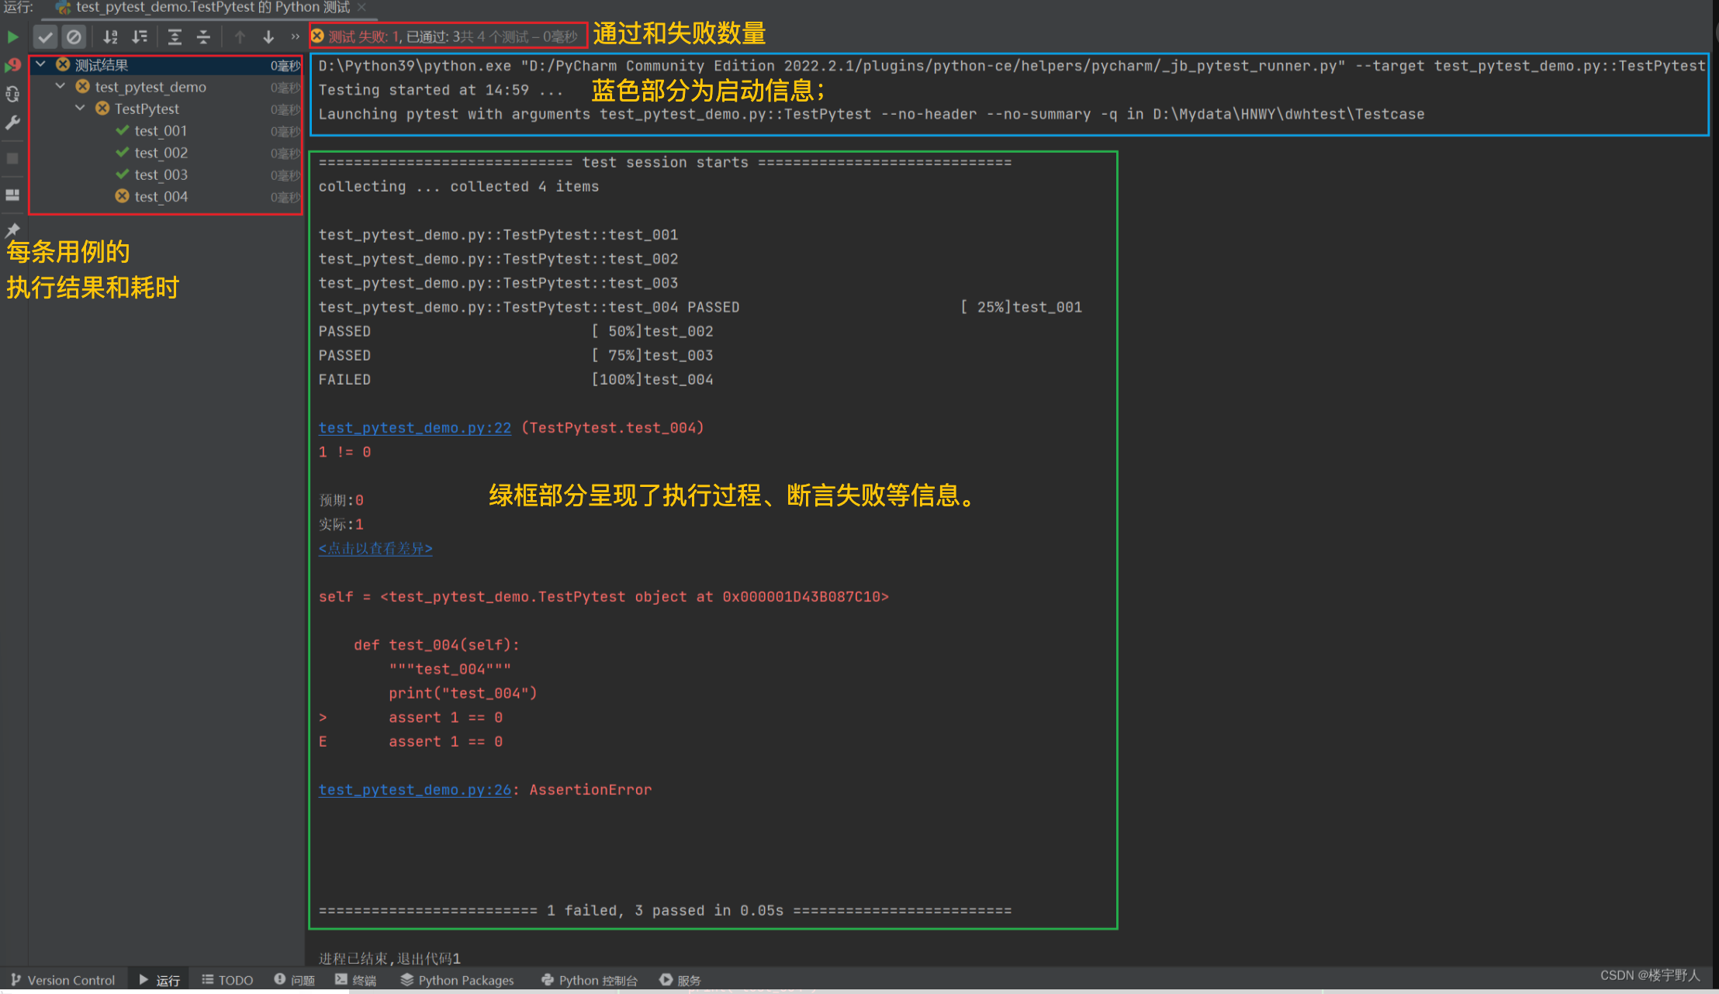The image size is (1719, 994).
Task: Open test_pytest_demo.py:22 link in output
Action: pyautogui.click(x=414, y=428)
